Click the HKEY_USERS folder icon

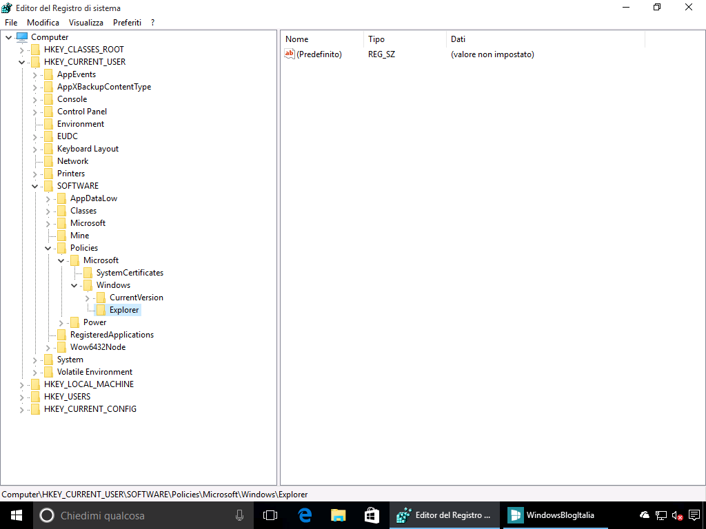(35, 397)
